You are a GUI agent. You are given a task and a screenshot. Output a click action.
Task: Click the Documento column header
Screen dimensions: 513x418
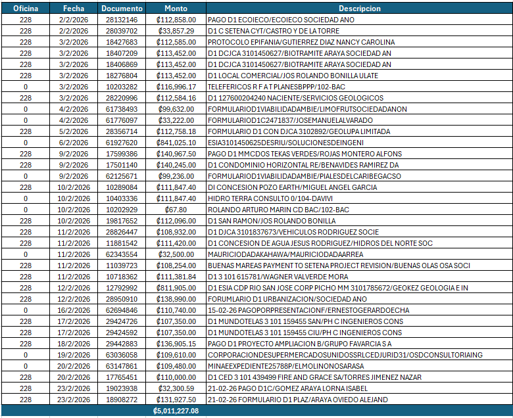coord(122,9)
